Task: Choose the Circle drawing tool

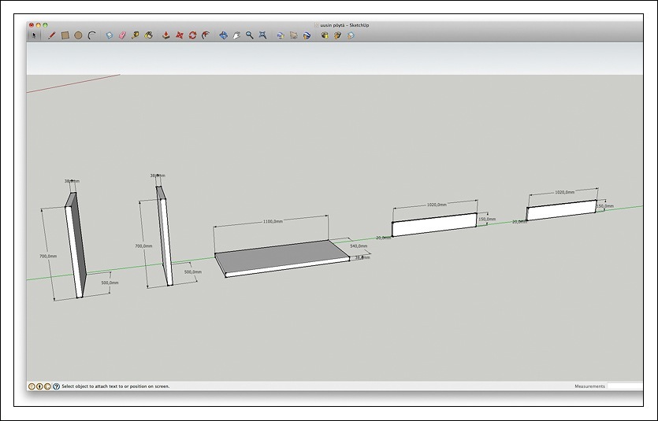Action: click(x=78, y=35)
